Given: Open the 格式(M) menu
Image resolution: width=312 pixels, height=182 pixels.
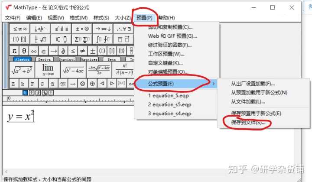Looking at the screenshot, I should pyautogui.click(x=78, y=18).
